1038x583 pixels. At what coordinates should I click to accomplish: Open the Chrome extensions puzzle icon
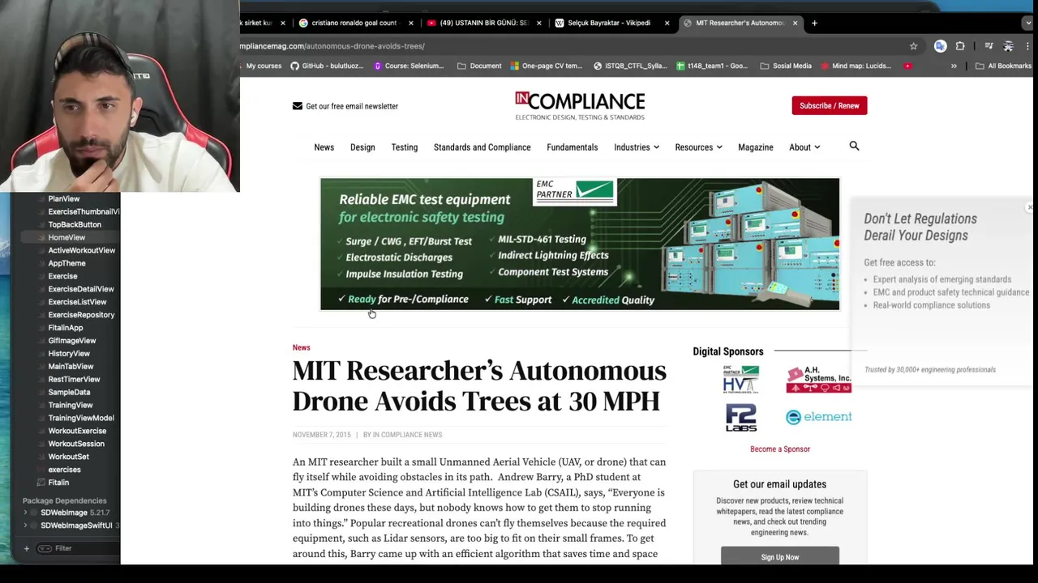pos(960,46)
